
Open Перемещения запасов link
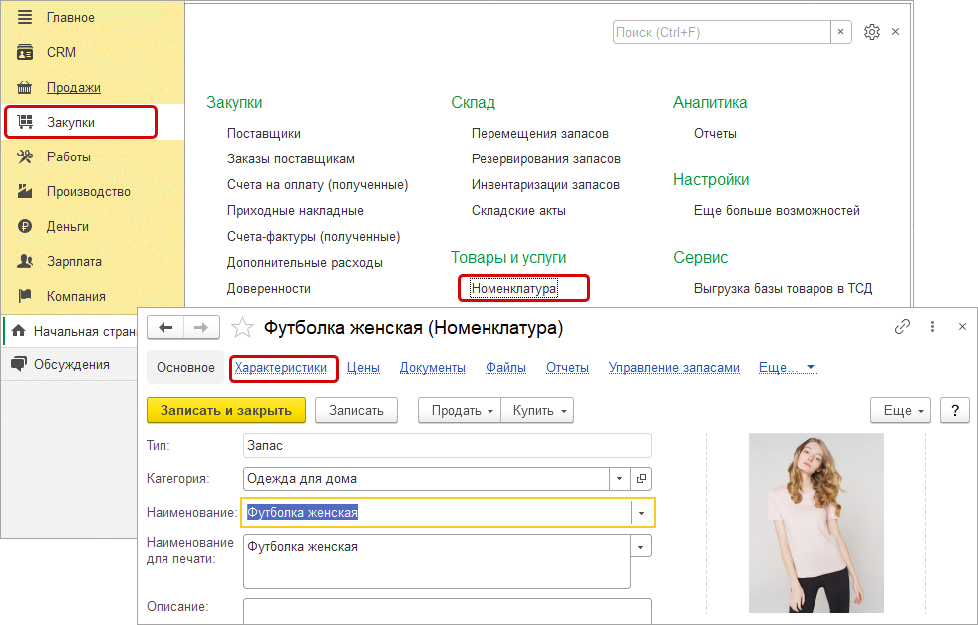click(x=540, y=133)
